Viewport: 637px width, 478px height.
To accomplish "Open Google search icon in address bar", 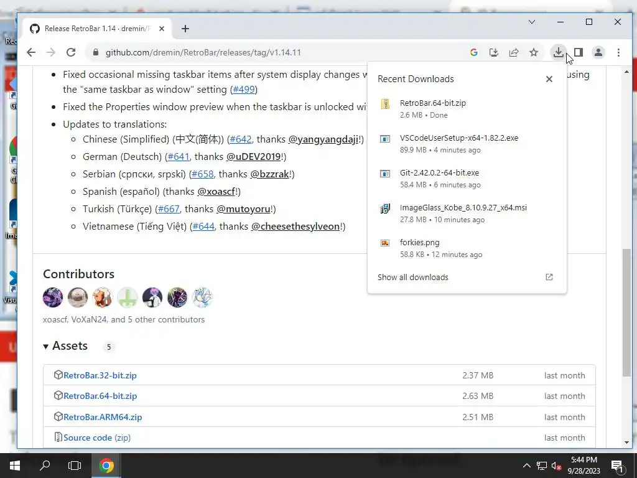I will pyautogui.click(x=473, y=52).
